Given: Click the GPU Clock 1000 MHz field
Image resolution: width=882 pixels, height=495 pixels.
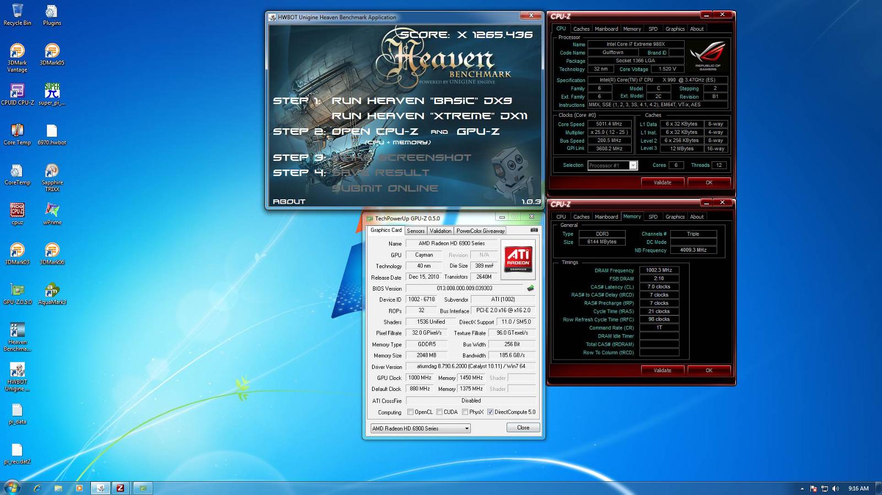Looking at the screenshot, I should 420,378.
